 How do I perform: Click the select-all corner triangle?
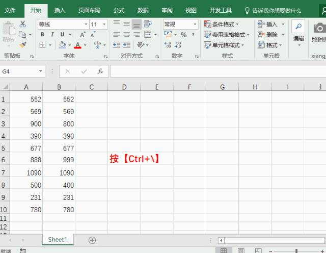click(6, 86)
